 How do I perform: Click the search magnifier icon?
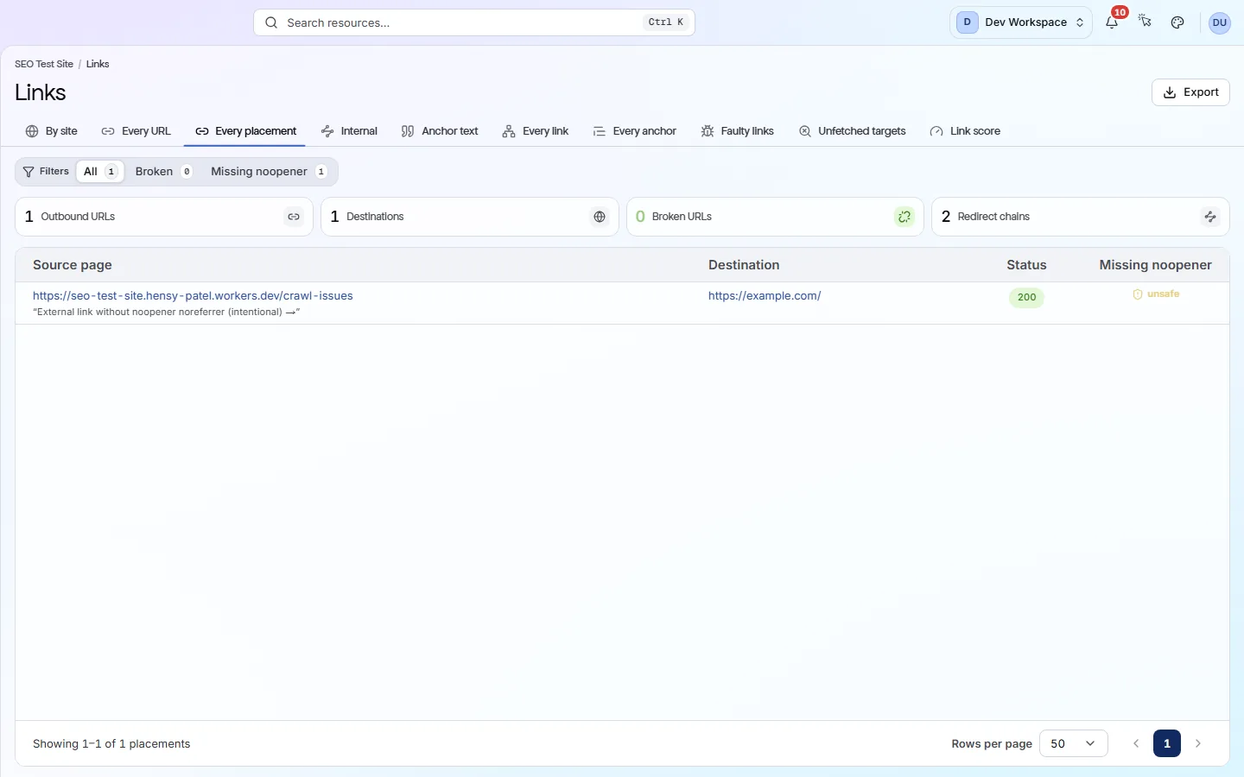tap(271, 22)
